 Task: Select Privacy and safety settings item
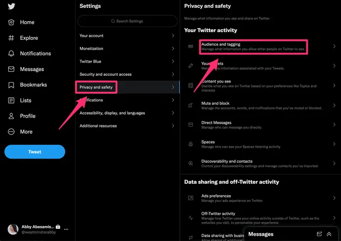coord(128,87)
